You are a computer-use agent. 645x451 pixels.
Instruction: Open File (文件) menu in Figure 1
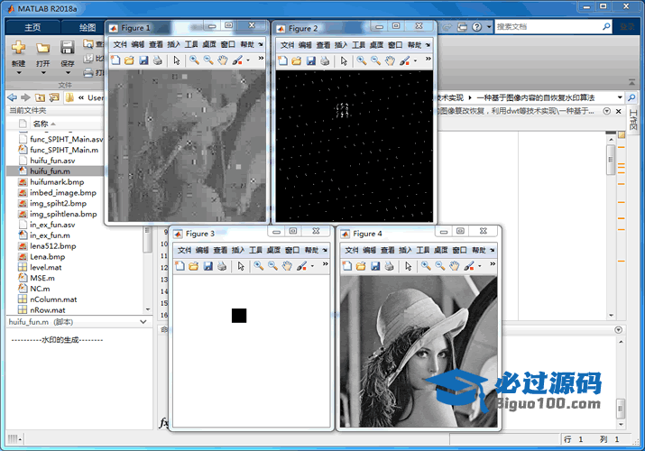120,44
